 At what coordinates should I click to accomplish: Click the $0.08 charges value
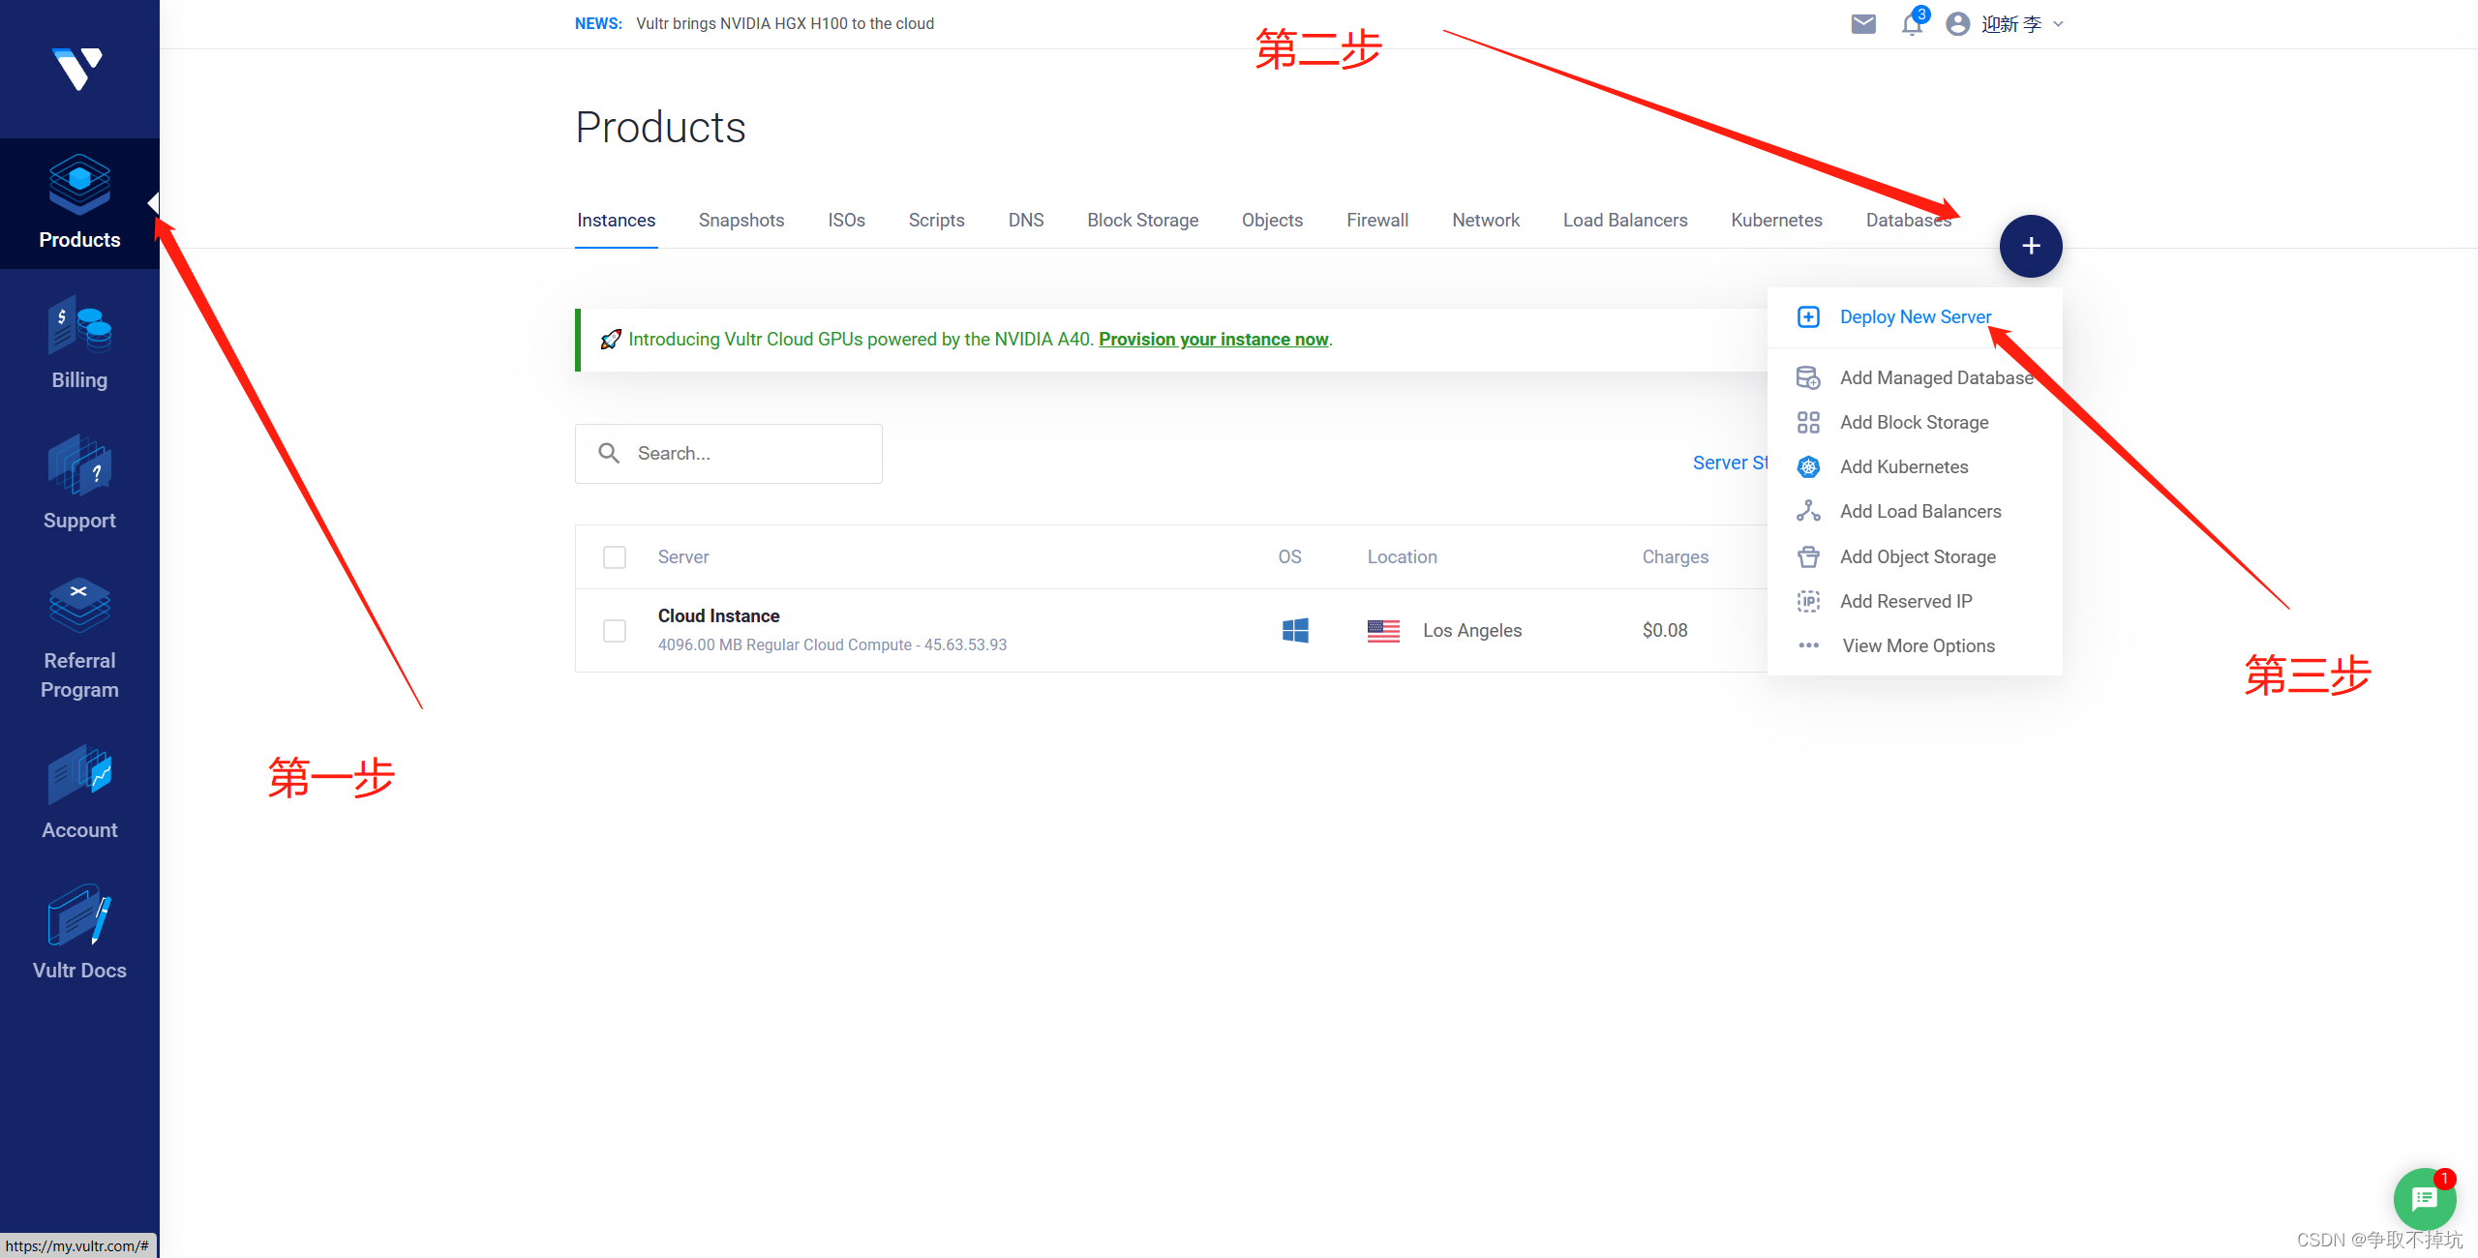coord(1665,631)
